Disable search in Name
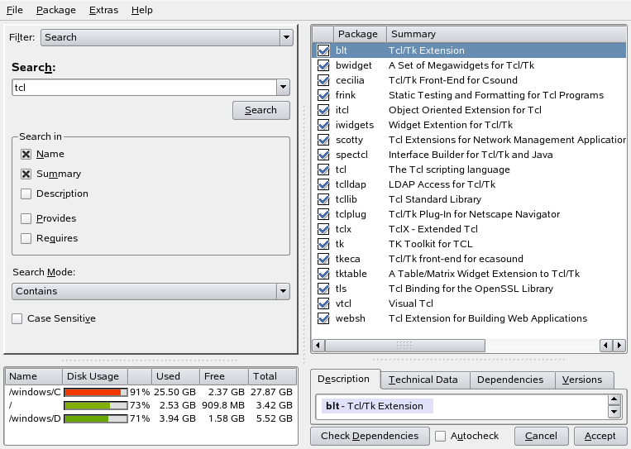The image size is (631, 449). pos(26,154)
